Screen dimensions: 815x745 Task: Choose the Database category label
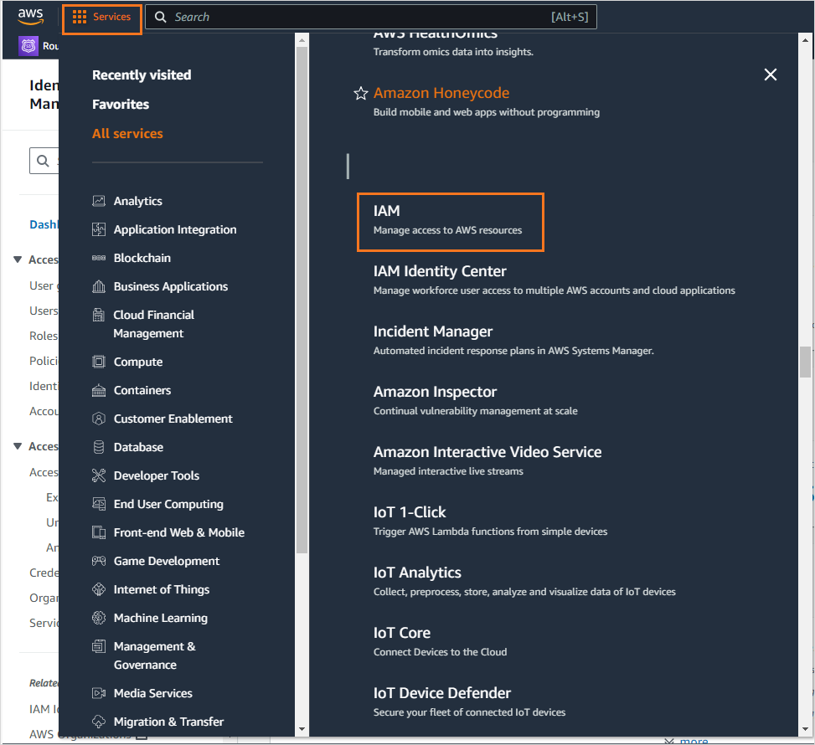[x=138, y=447]
